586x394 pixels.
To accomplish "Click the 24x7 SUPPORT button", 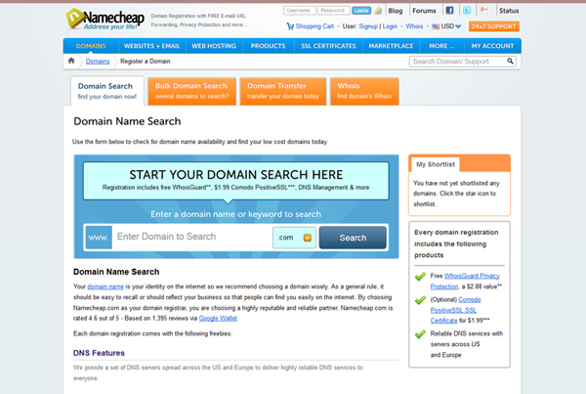I will [x=493, y=26].
